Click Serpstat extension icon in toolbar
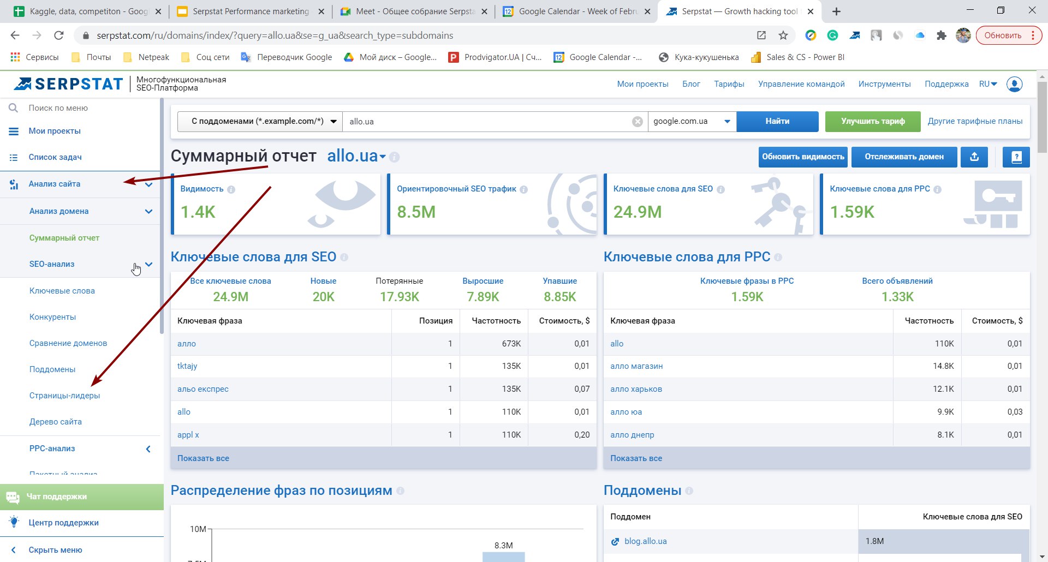The height and width of the screenshot is (562, 1048). click(854, 35)
